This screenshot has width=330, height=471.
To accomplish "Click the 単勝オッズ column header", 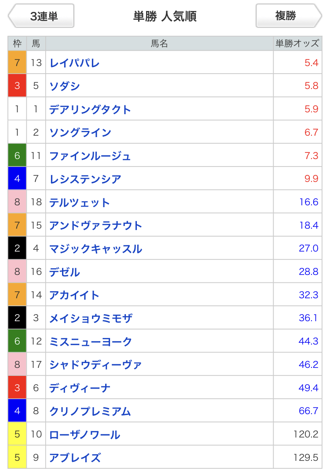I will click(x=297, y=43).
